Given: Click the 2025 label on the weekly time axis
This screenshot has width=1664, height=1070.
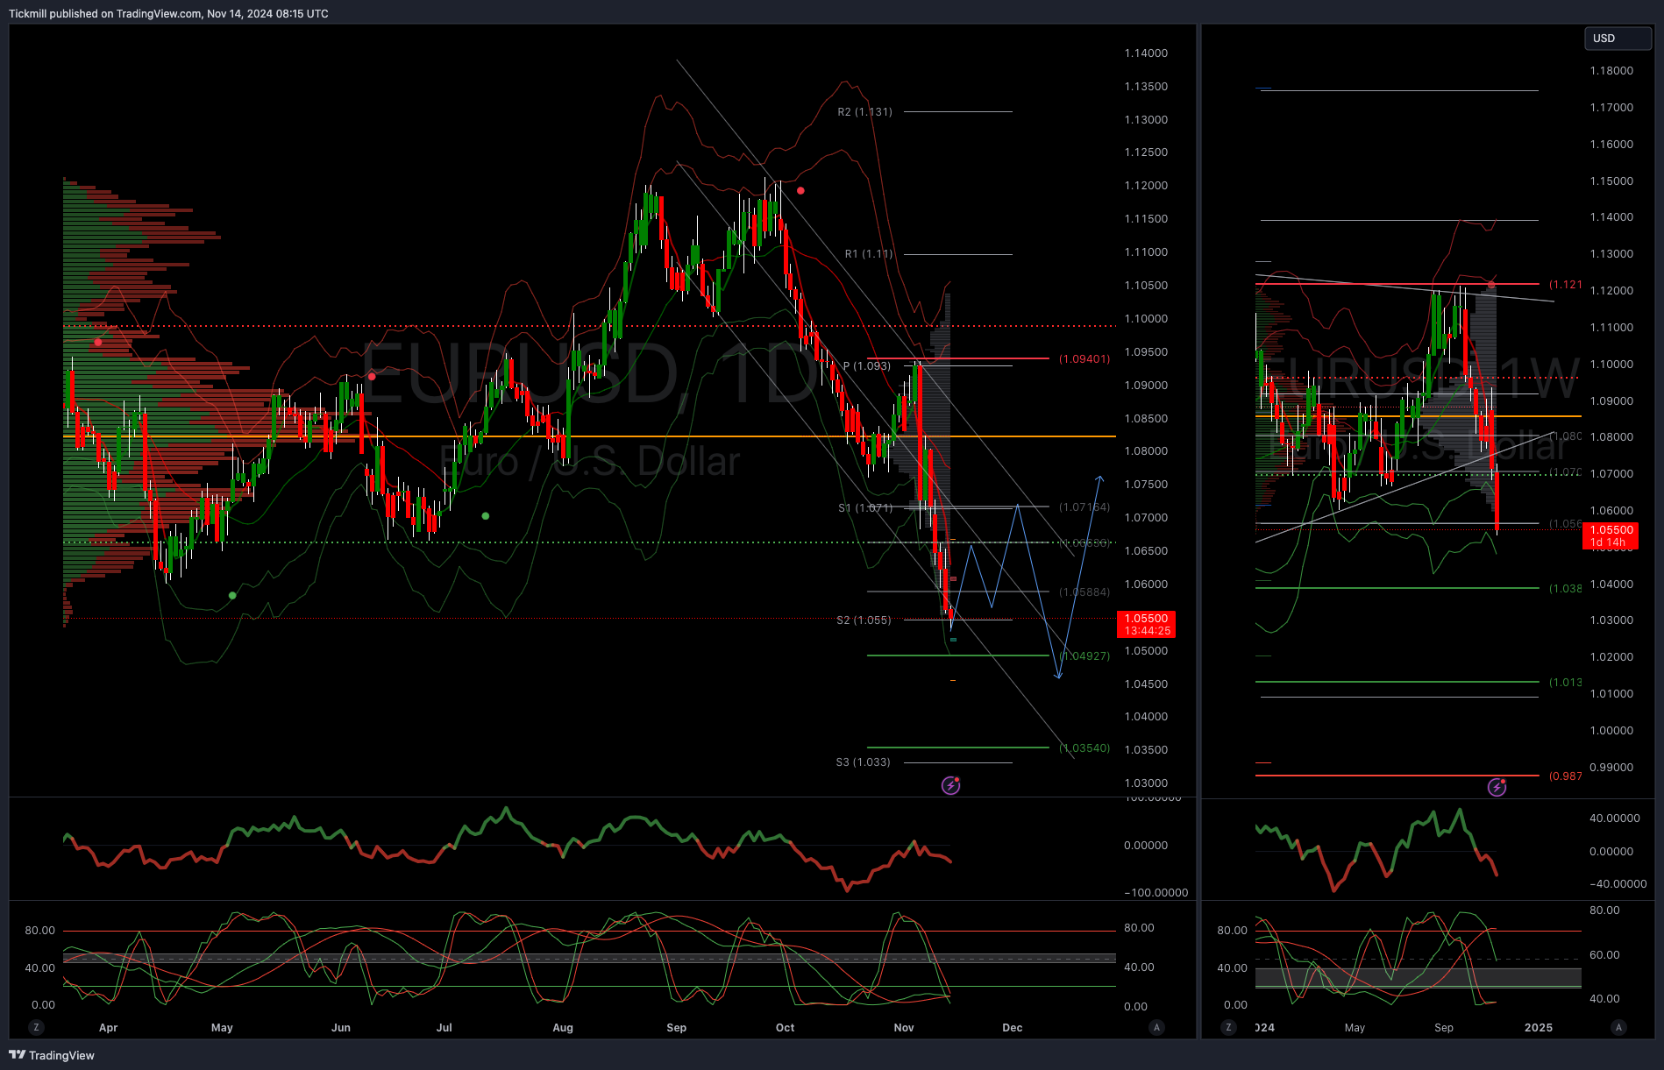Looking at the screenshot, I should (x=1539, y=1028).
